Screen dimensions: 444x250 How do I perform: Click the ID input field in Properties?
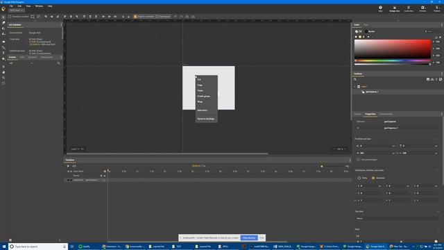coord(411,128)
